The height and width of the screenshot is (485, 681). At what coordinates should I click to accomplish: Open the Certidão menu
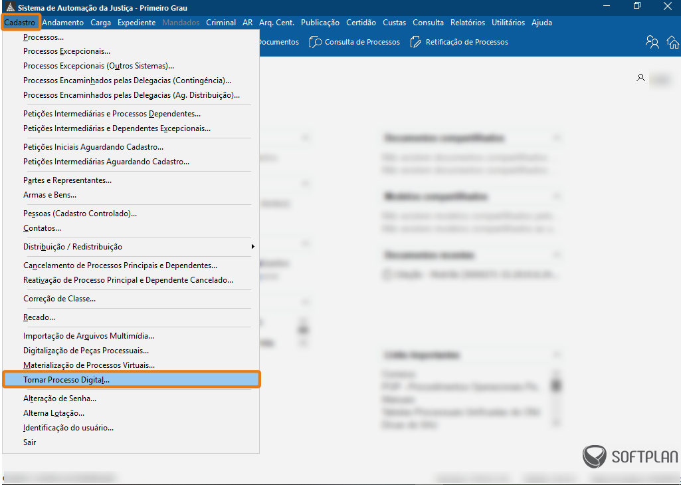[361, 22]
